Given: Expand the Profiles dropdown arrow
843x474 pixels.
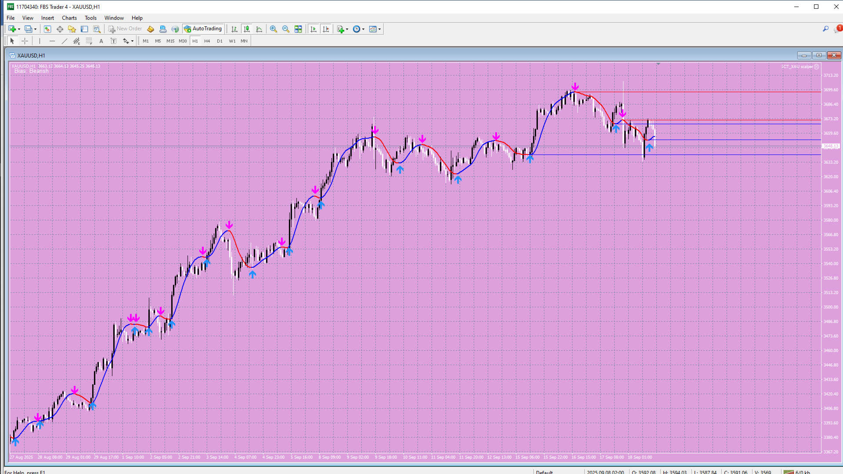Looking at the screenshot, I should pyautogui.click(x=35, y=29).
